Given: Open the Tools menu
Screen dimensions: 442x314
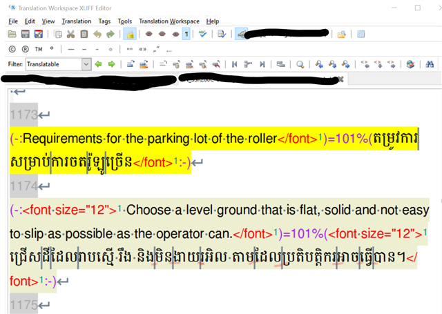Looking at the screenshot, I should 124,21.
